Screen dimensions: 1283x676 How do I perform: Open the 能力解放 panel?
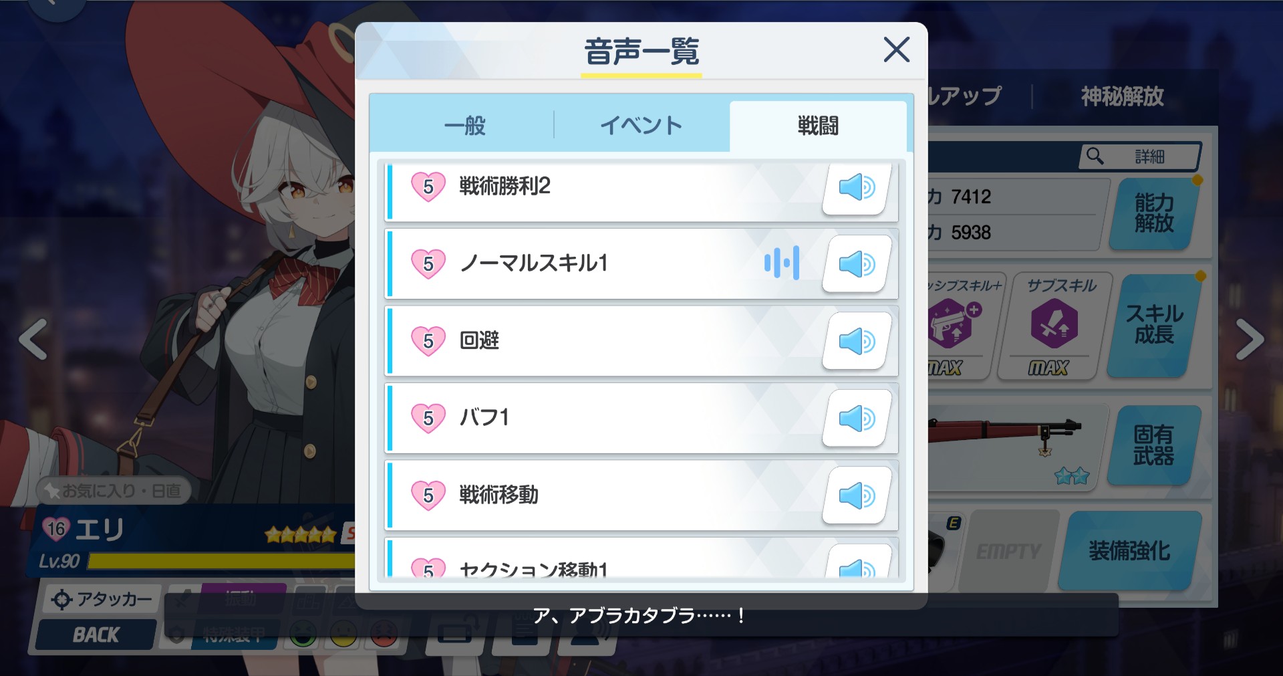point(1155,214)
